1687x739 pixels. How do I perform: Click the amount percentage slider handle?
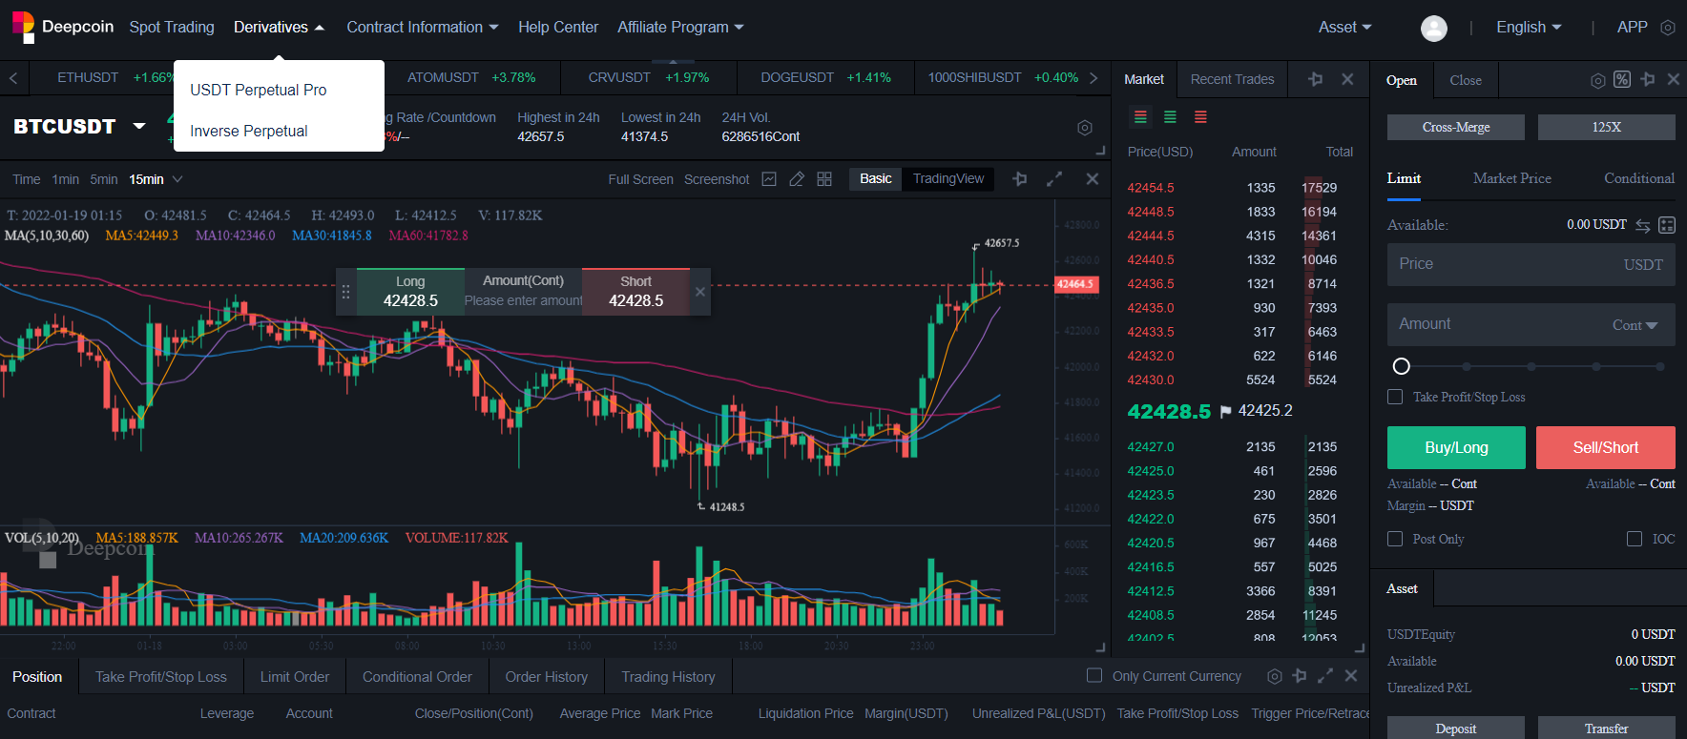click(x=1402, y=366)
